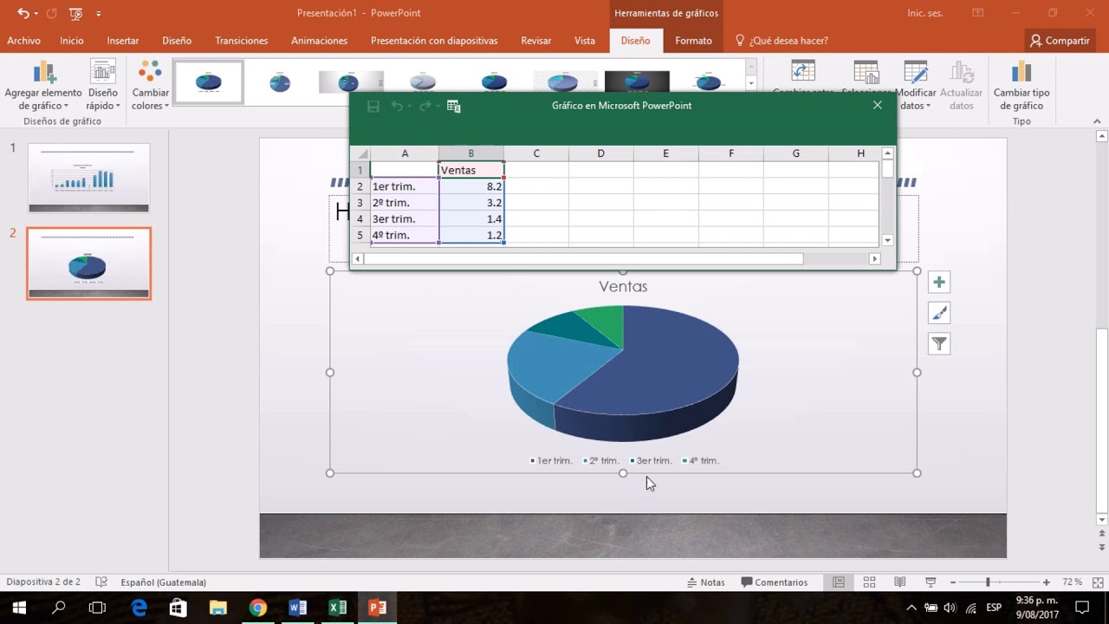Click row 4 header in data sheet
Viewport: 1109px width, 624px height.
point(360,219)
